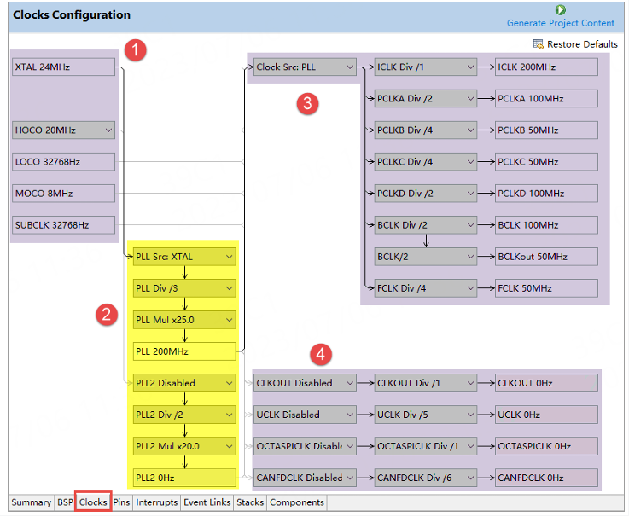Click the SUBCLK 32768Hz field
This screenshot has width=629, height=516.
tap(63, 225)
